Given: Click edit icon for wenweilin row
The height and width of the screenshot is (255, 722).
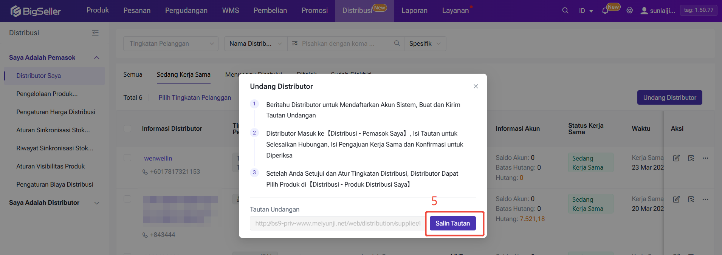Looking at the screenshot, I should tap(676, 158).
